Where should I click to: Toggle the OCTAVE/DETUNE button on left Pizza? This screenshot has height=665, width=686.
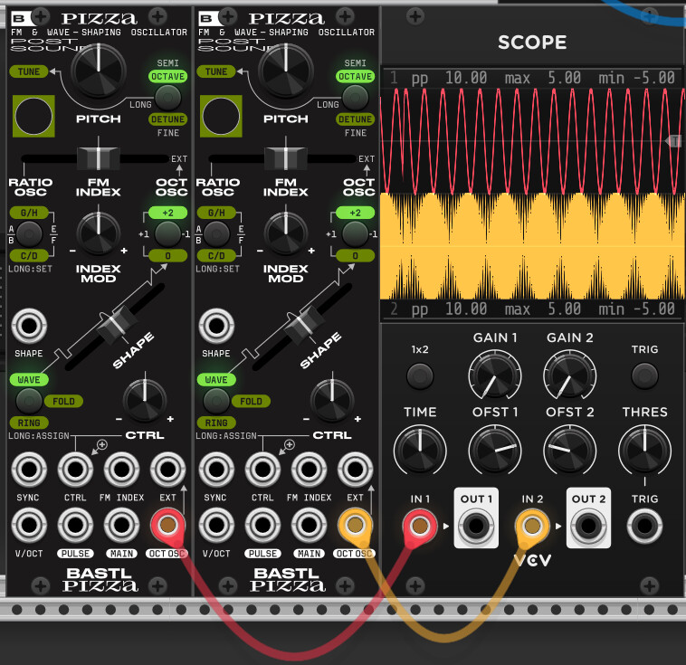pyautogui.click(x=168, y=97)
